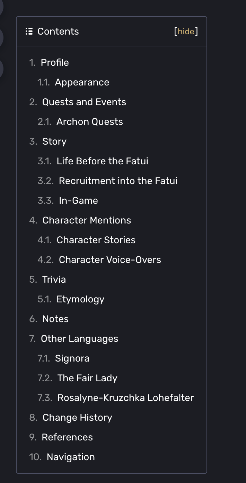The height and width of the screenshot is (483, 246).
Task: Hide the table of contents
Action: pyautogui.click(x=186, y=31)
